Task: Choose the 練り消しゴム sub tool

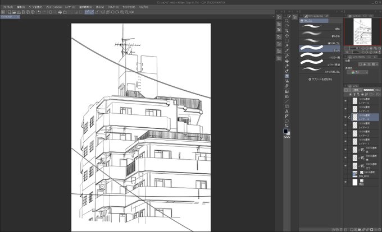Action: tap(320, 41)
